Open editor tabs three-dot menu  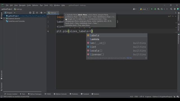[x=175, y=13]
